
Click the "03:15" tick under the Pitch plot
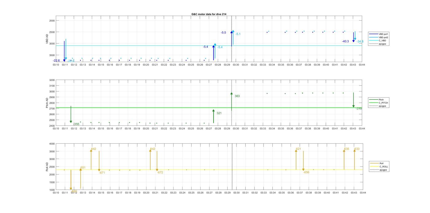pyautogui.click(x=101, y=129)
